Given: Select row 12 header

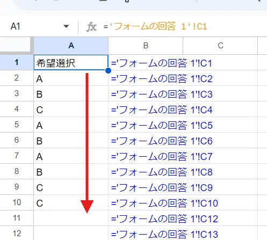Looking at the screenshot, I should point(17,233).
